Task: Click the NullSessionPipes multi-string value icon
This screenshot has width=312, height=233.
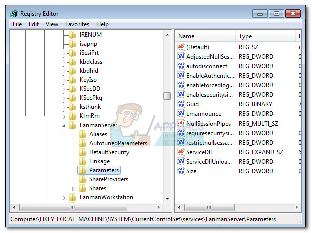Action: point(181,123)
